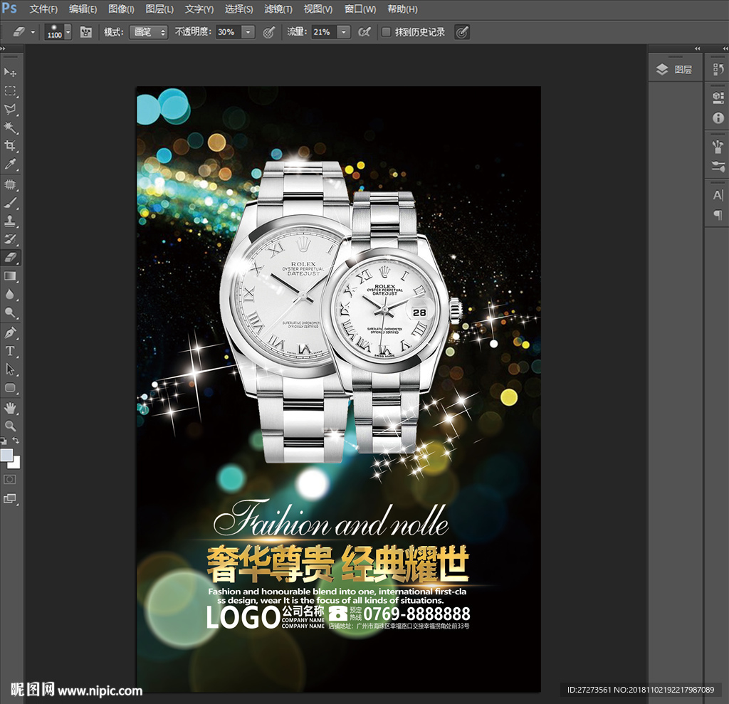Open the 帮助(H) menu

coord(403,9)
